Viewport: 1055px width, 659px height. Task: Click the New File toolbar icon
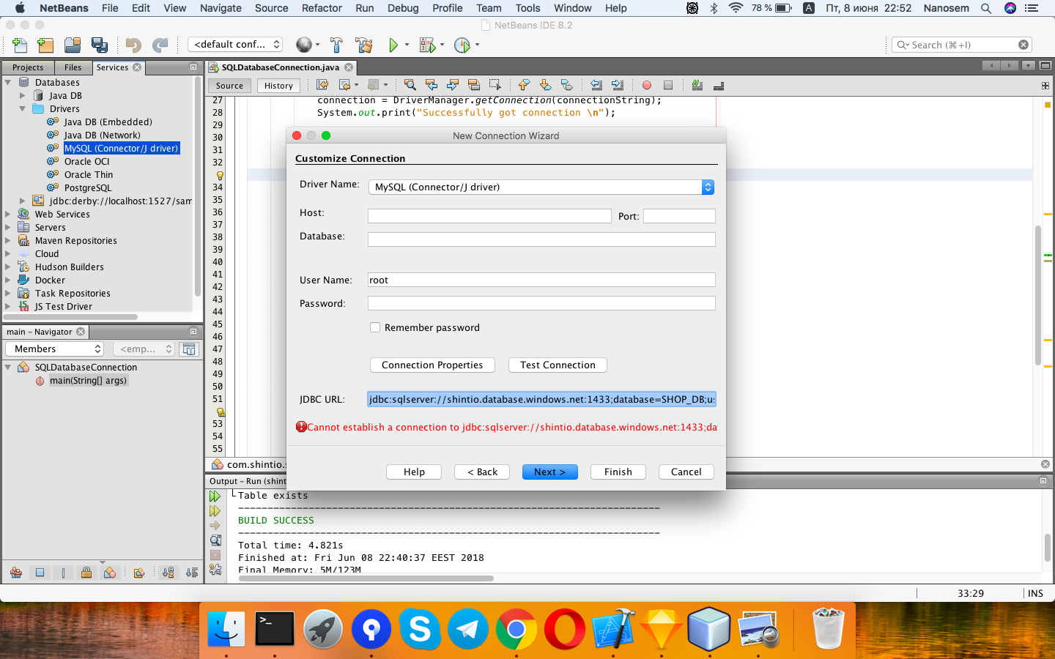point(20,45)
